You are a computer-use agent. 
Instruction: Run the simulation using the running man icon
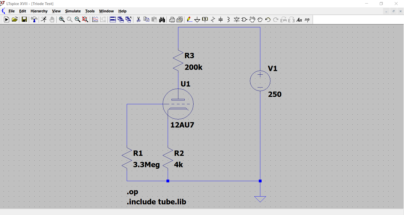pyautogui.click(x=44, y=19)
